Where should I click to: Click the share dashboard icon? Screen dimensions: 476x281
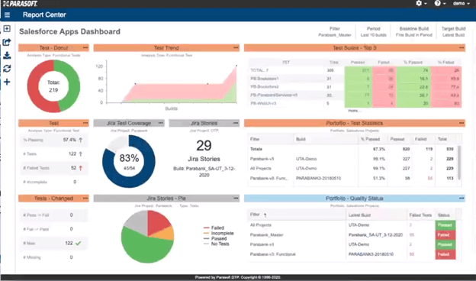tap(7, 42)
